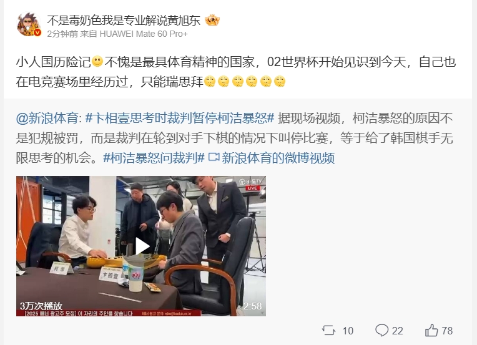Click the 2分钟前 timestamp
The image size is (477, 345).
tap(62, 34)
